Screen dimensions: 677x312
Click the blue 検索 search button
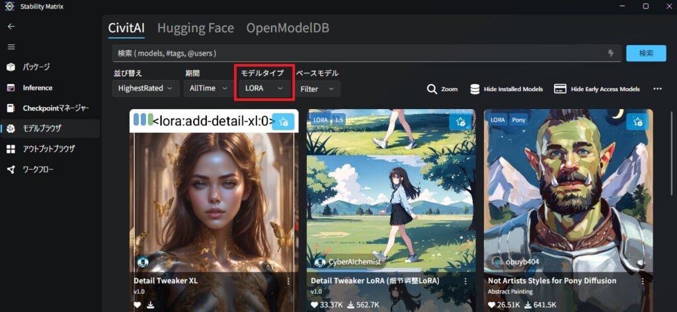pyautogui.click(x=645, y=54)
